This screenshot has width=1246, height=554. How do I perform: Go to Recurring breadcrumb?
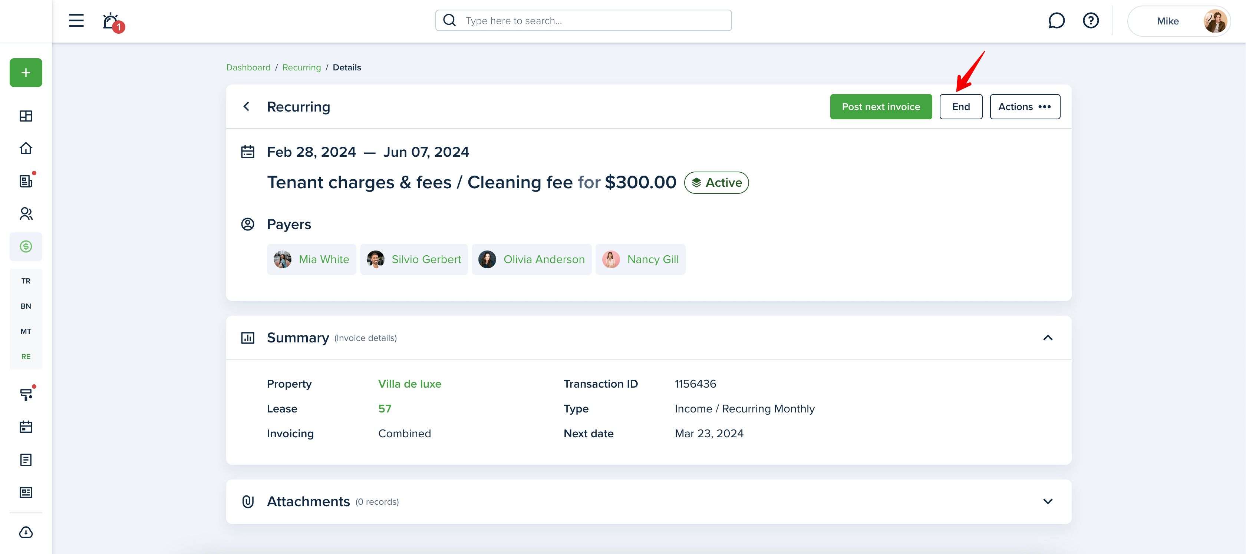(301, 67)
